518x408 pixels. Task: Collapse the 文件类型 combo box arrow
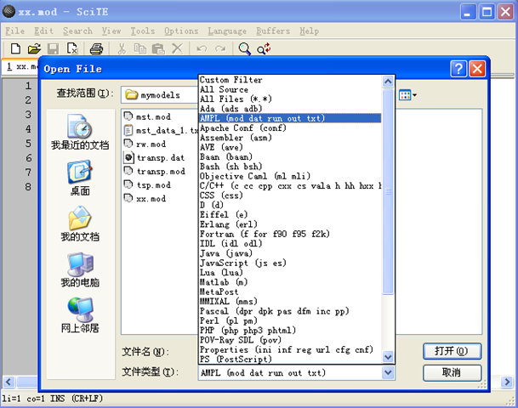tap(388, 373)
